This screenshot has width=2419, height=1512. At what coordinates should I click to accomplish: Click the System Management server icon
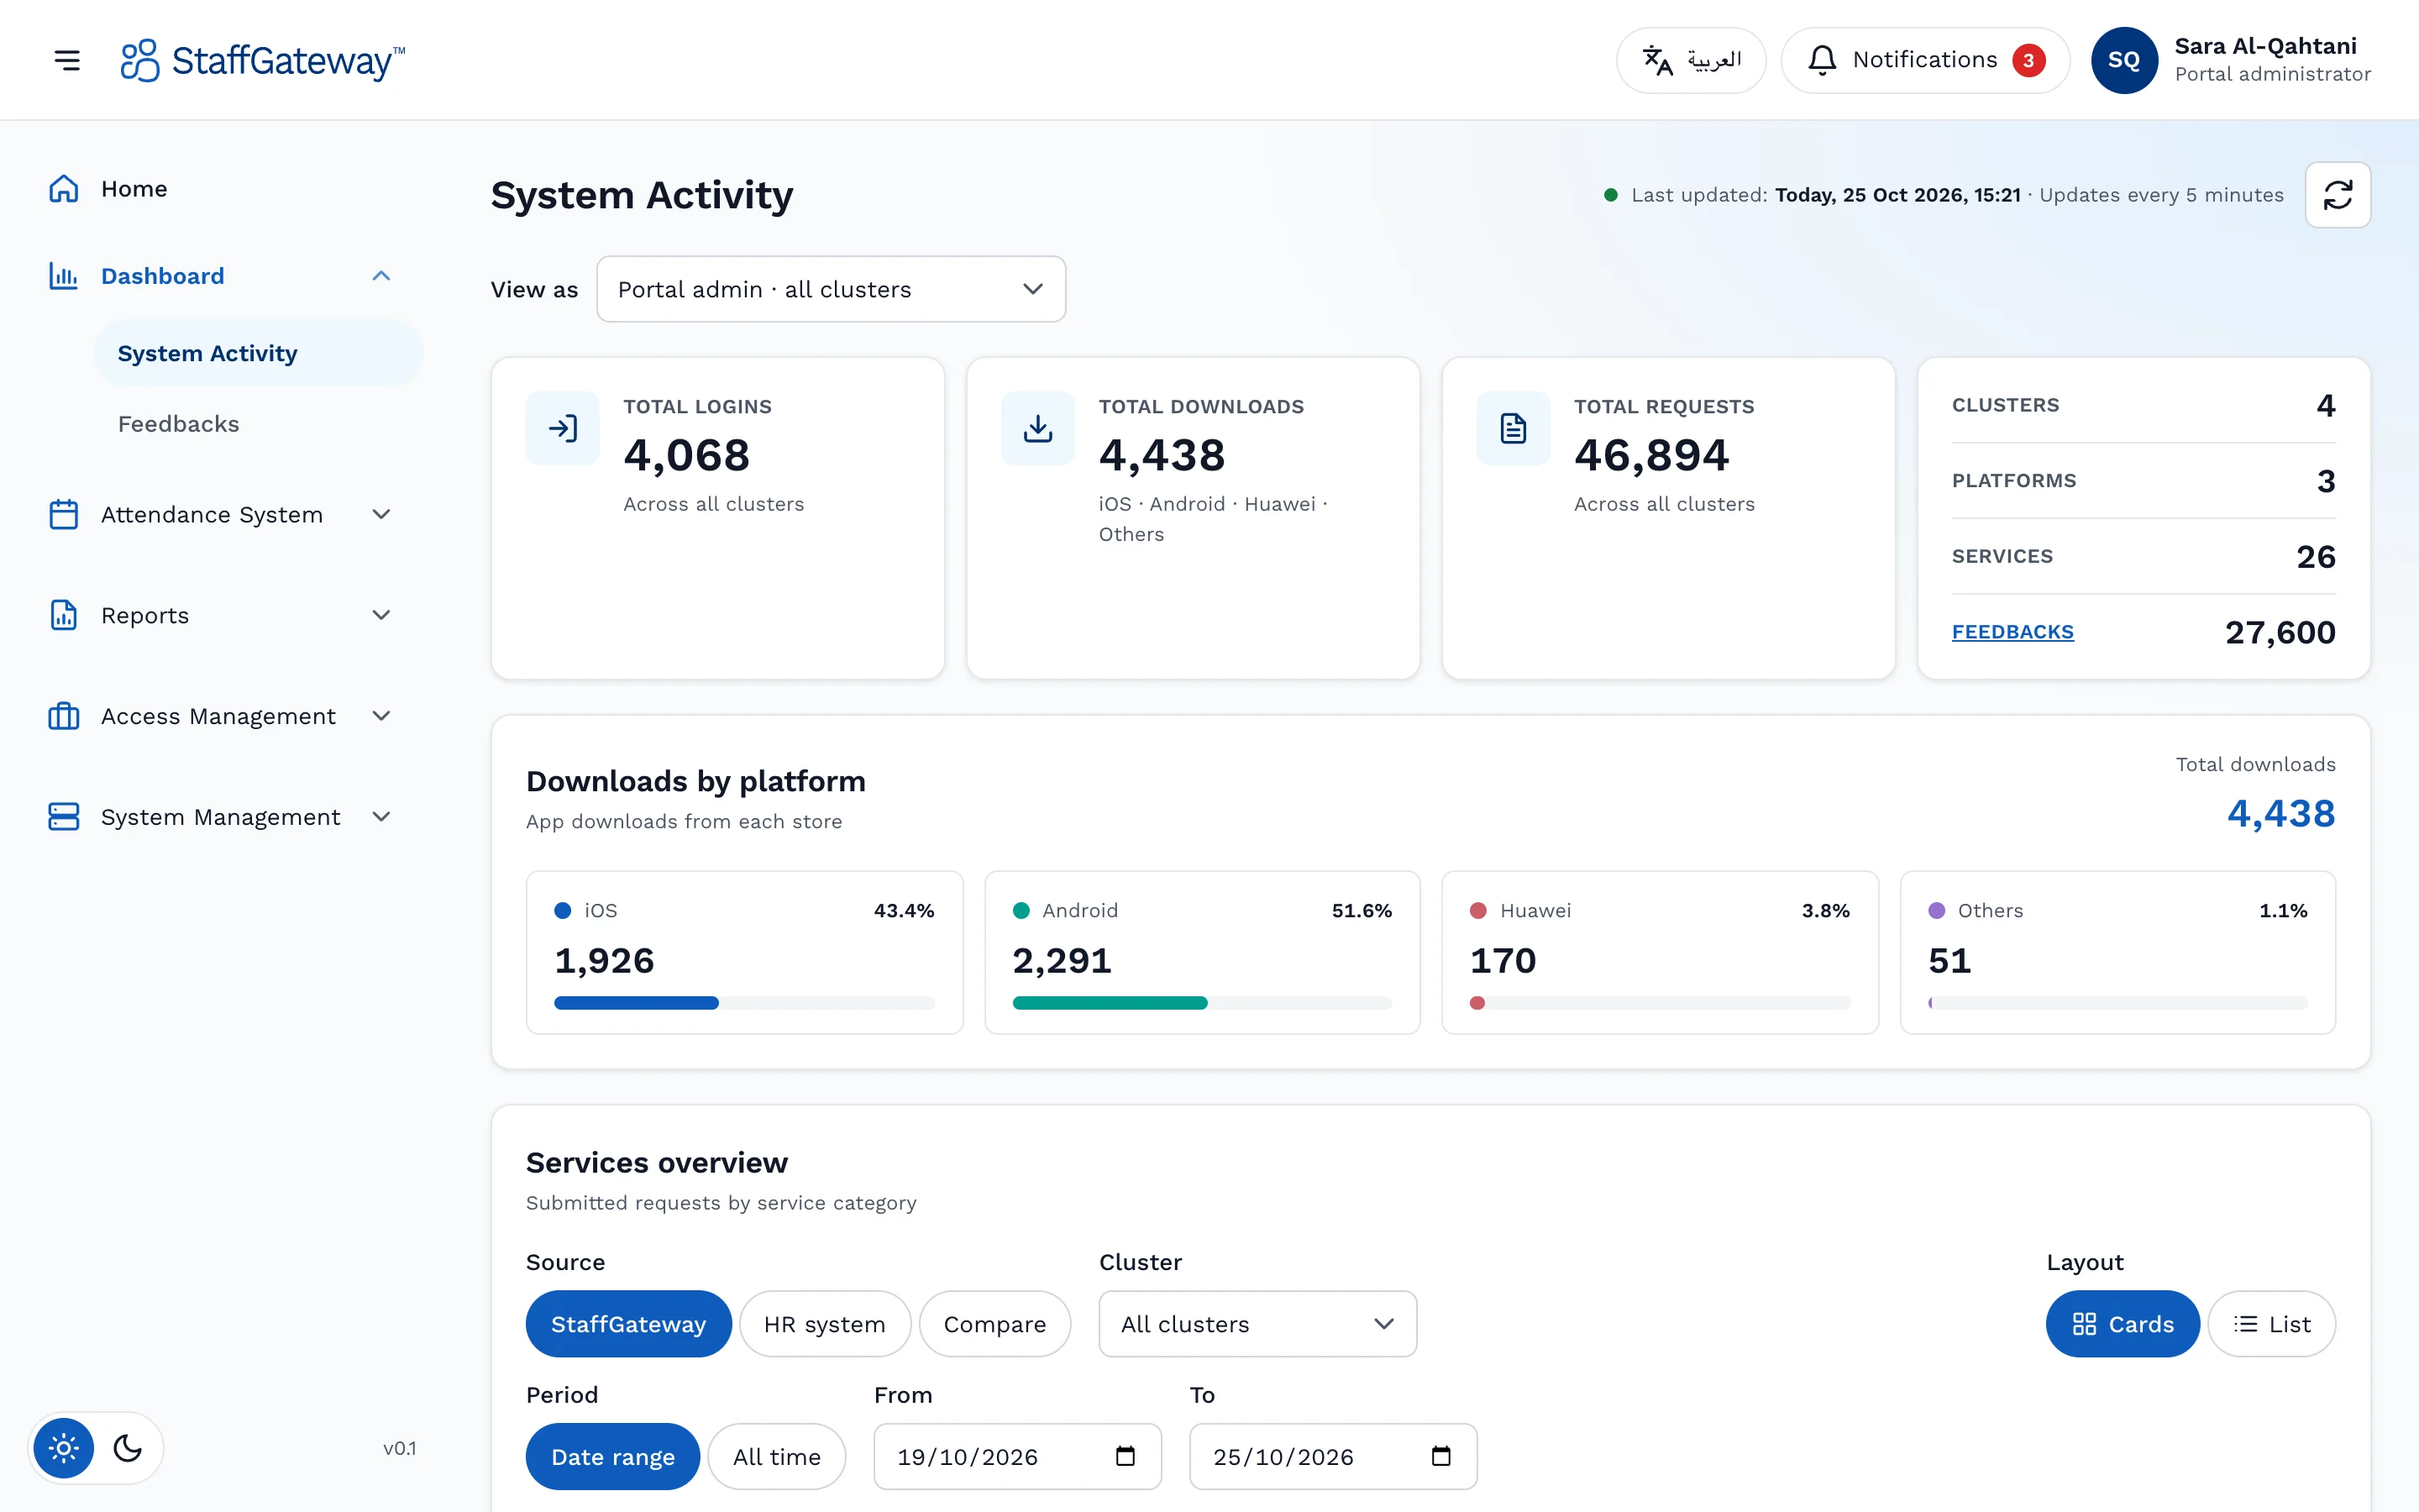click(x=64, y=816)
